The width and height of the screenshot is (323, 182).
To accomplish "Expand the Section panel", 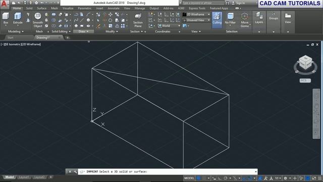I will pyautogui.click(x=136, y=31).
